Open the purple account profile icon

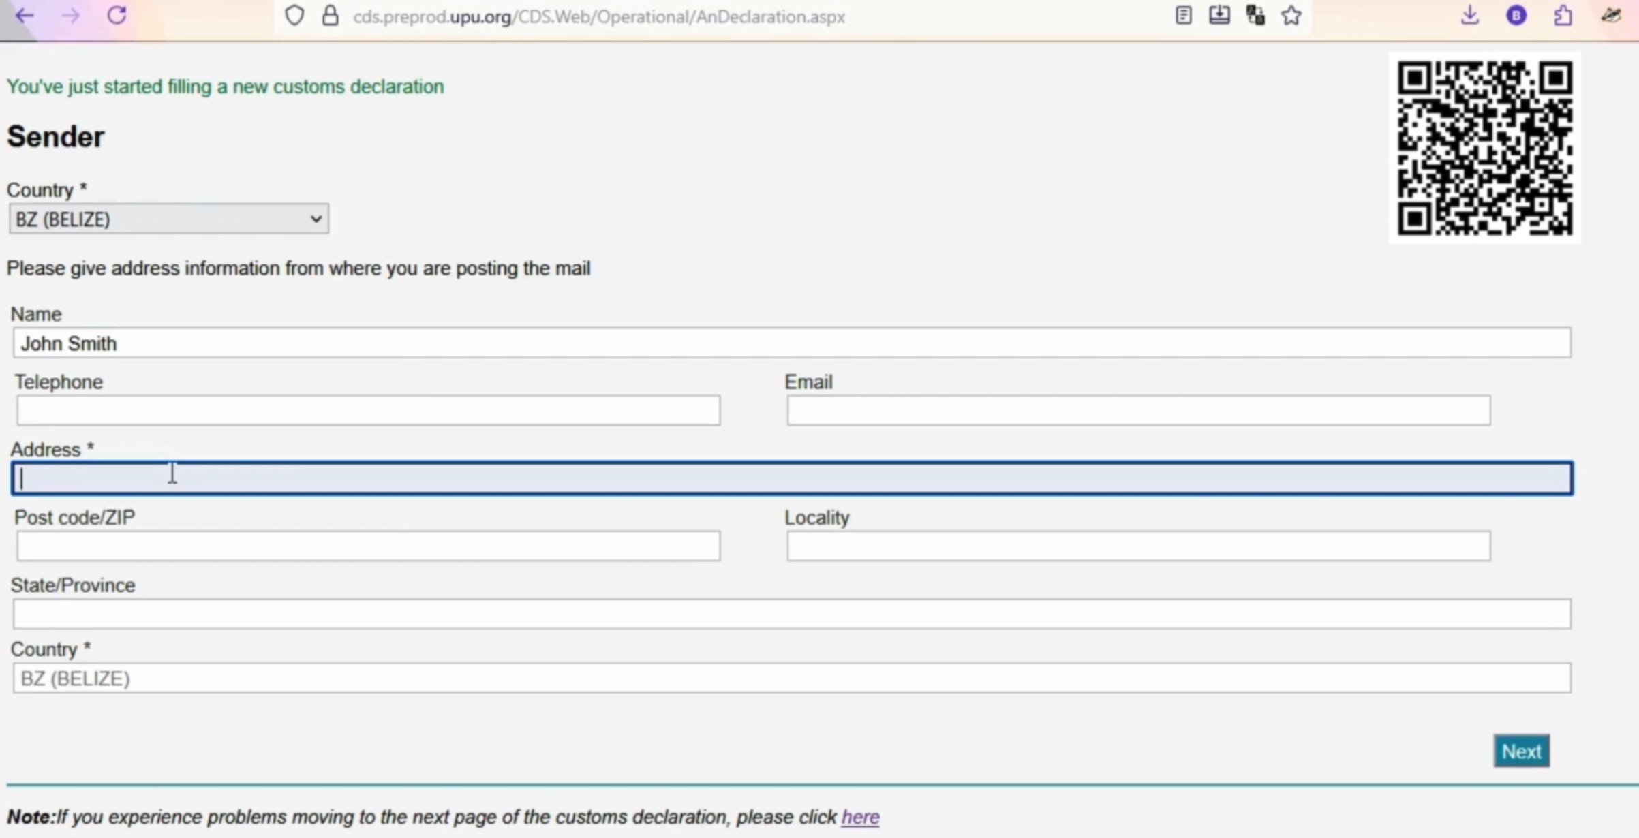pos(1516,16)
